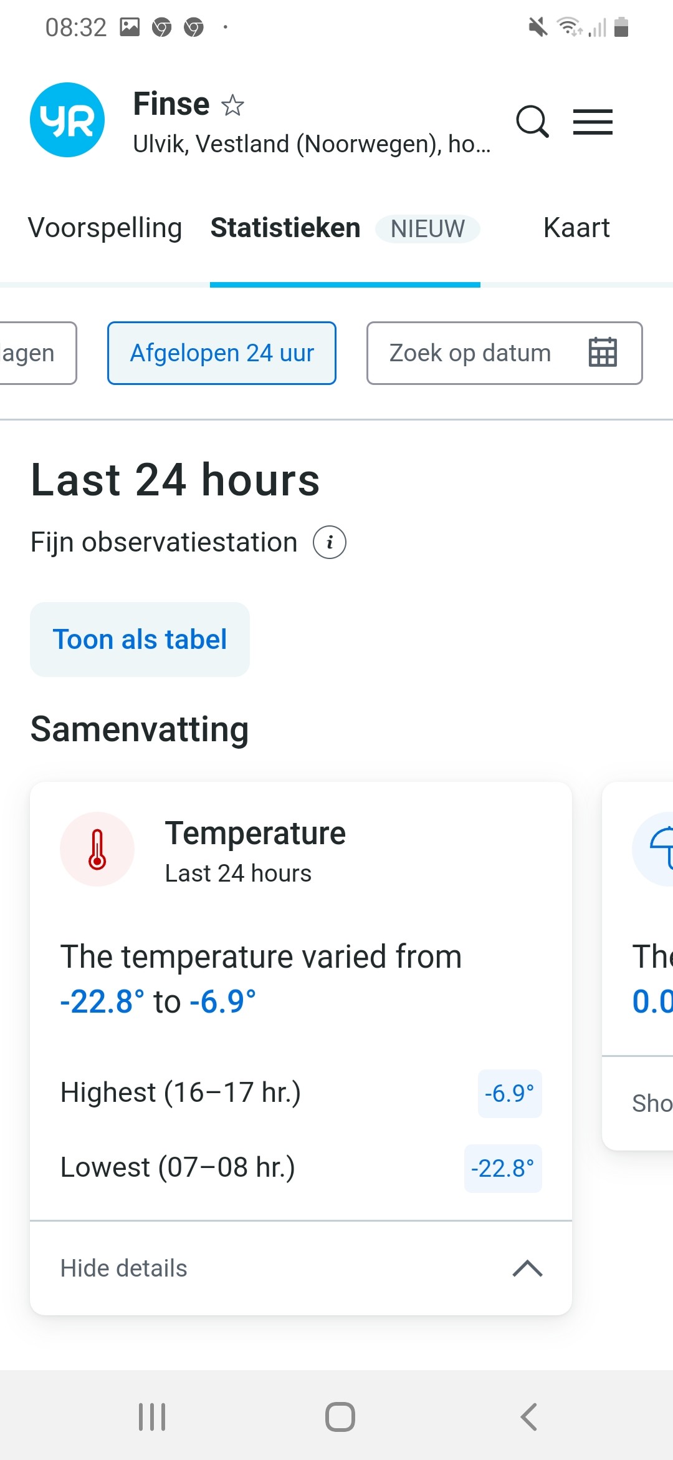
Task: Tap the Android back navigation button
Action: pos(528,1417)
